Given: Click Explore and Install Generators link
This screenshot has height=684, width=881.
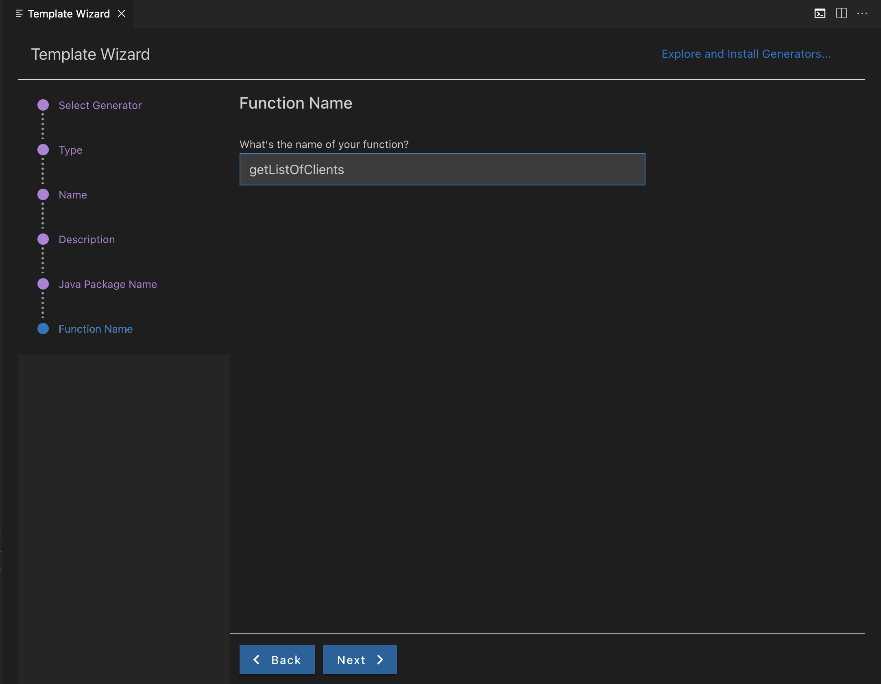Looking at the screenshot, I should 746,54.
